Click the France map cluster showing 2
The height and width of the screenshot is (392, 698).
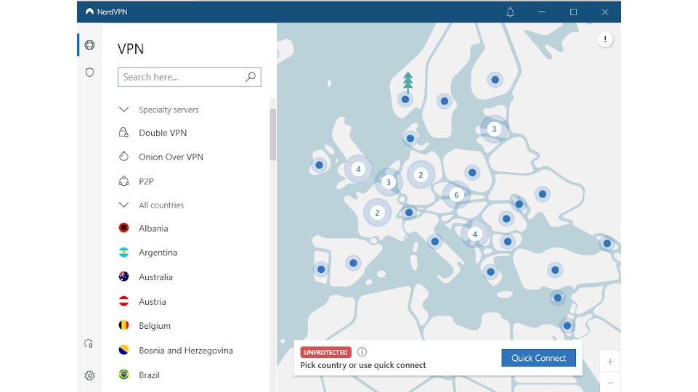pyautogui.click(x=378, y=213)
